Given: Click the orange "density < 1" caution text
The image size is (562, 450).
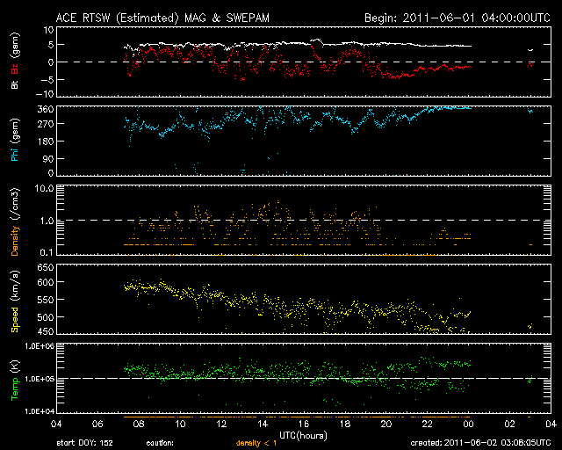Looking at the screenshot, I should tap(256, 443).
